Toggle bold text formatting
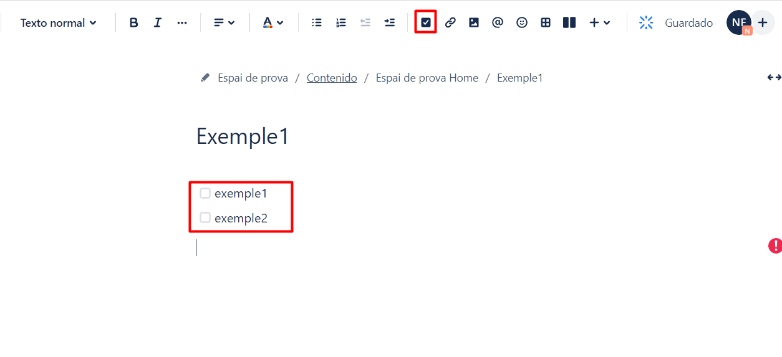This screenshot has height=357, width=782. tap(133, 22)
